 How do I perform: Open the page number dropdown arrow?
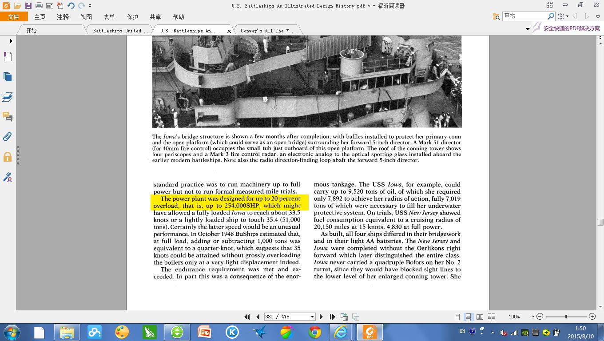point(313,317)
